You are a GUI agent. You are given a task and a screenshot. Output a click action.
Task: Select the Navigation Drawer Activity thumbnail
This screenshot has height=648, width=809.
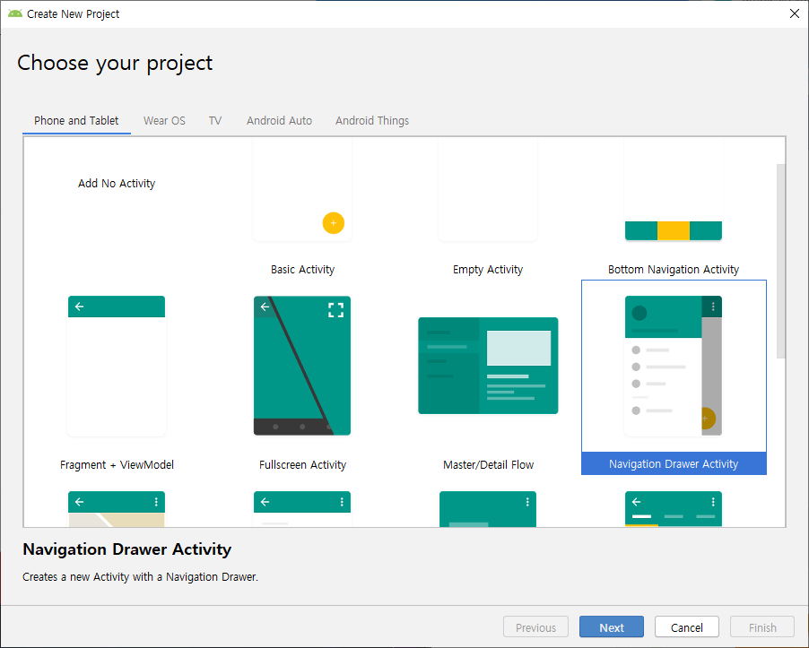(674, 366)
